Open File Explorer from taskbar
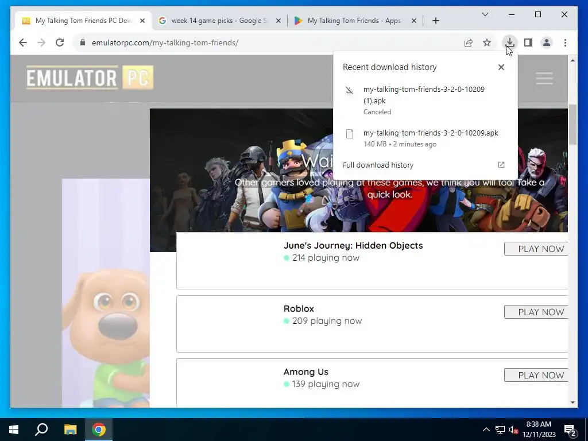 point(70,430)
